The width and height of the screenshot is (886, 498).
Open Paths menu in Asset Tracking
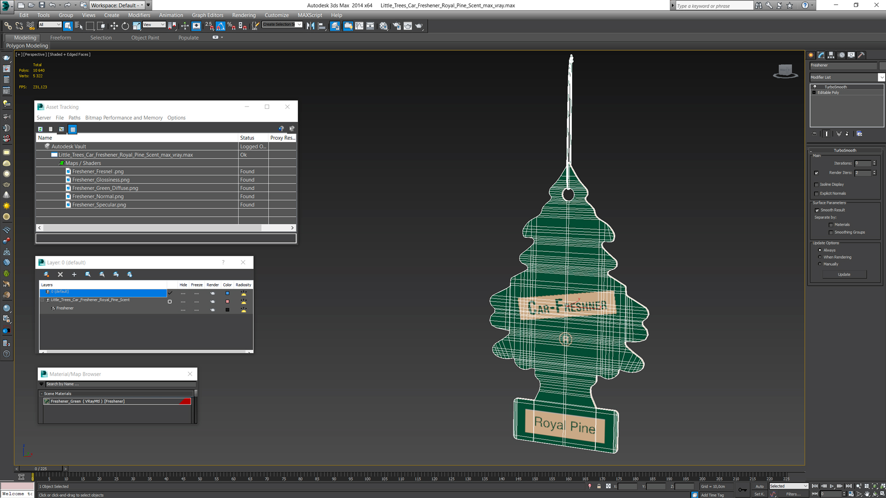point(74,118)
